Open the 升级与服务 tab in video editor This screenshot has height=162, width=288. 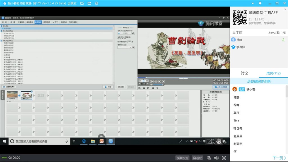73,22
